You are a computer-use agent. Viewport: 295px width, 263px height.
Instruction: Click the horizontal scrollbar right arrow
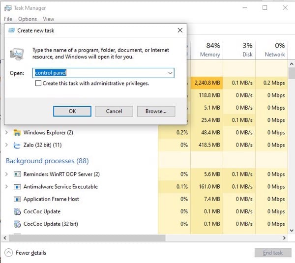pyautogui.click(x=284, y=238)
